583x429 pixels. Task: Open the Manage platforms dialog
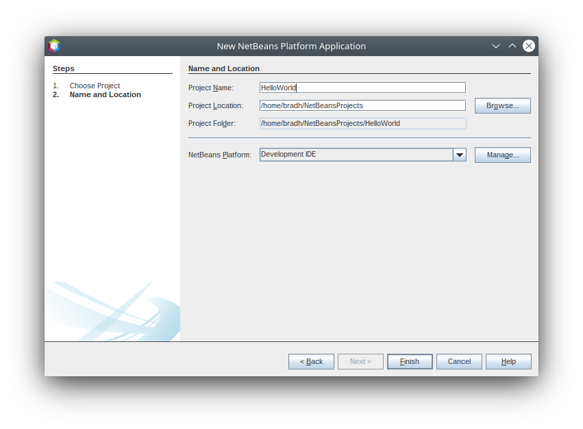point(502,155)
